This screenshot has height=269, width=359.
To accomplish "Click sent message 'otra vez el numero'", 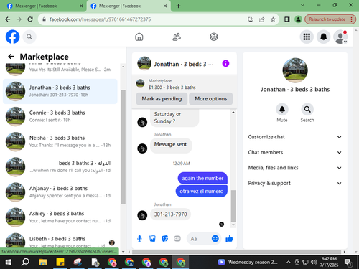I will (x=202, y=192).
